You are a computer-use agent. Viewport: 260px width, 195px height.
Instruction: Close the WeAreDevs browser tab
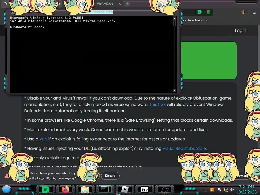tap(120, 4)
